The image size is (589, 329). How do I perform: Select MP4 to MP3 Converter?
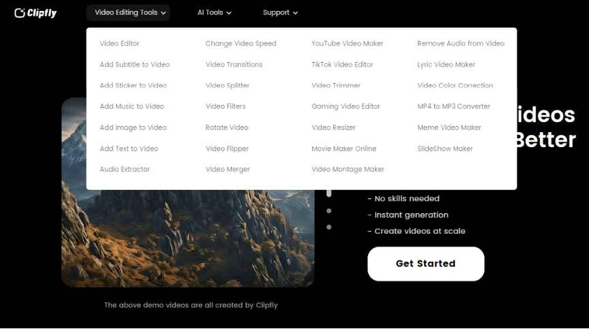(453, 106)
